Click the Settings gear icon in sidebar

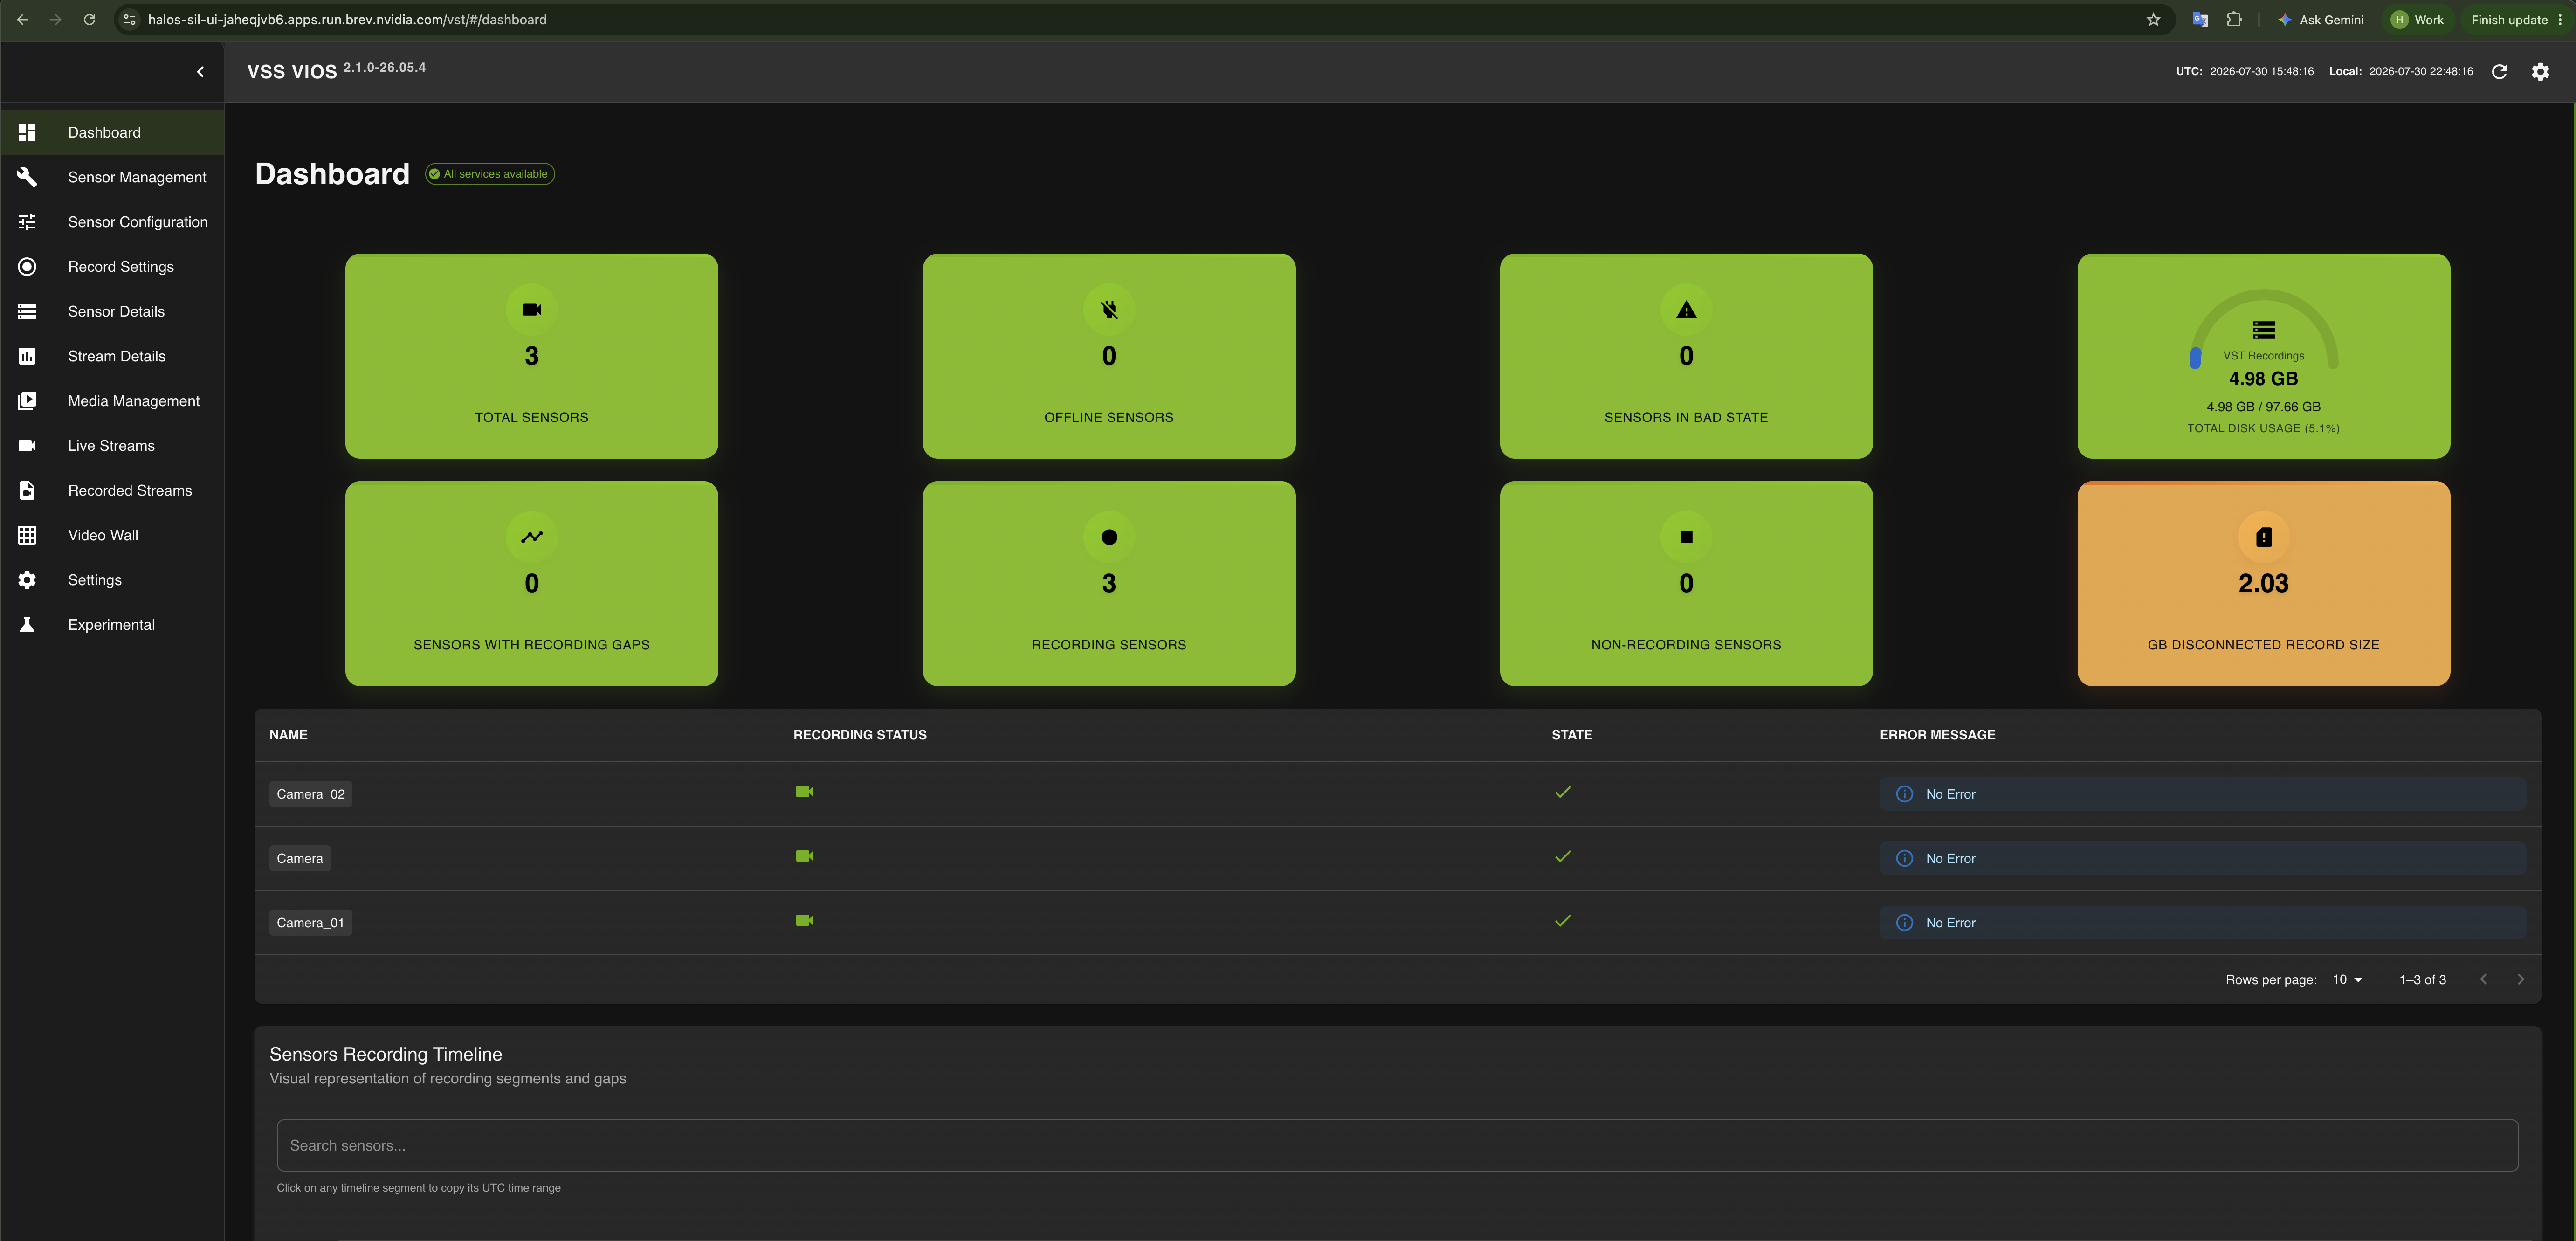tap(27, 580)
